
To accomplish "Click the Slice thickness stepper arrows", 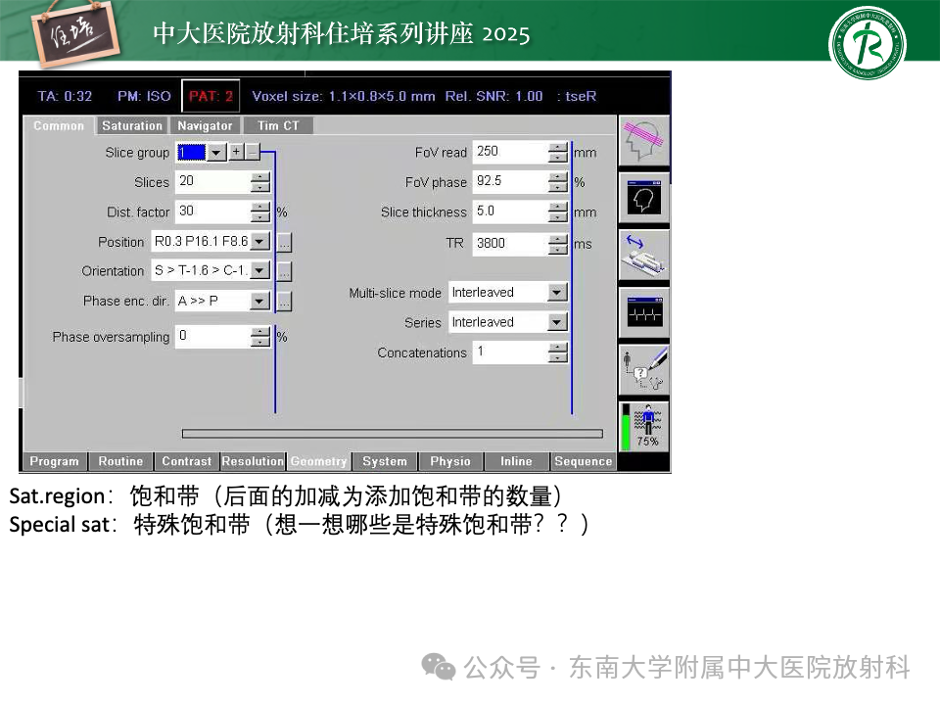I will [x=557, y=211].
